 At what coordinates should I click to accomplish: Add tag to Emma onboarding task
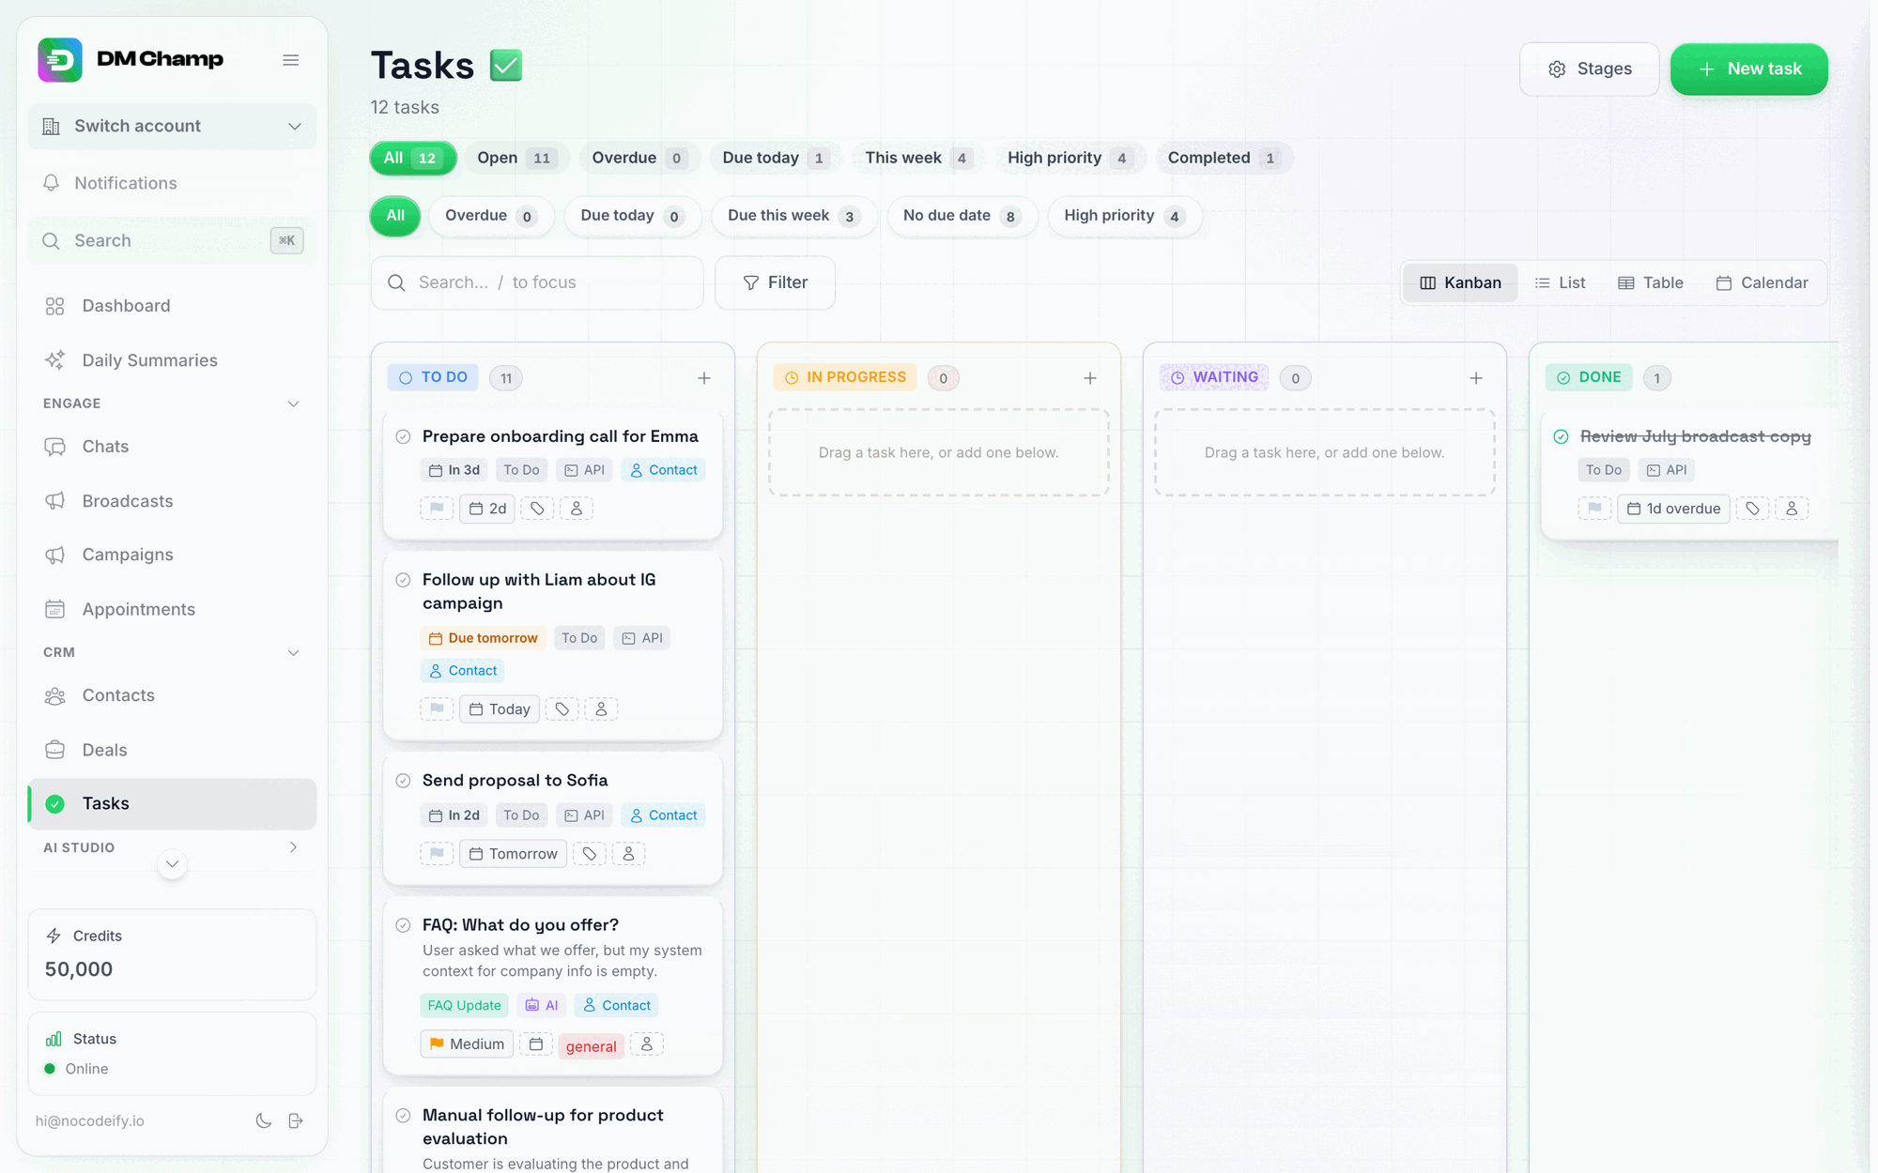point(537,509)
